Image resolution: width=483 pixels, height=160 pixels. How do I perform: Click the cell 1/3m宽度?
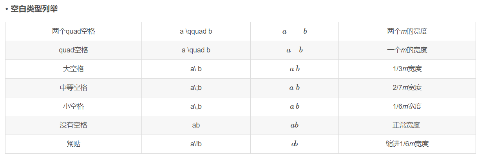[x=407, y=69]
